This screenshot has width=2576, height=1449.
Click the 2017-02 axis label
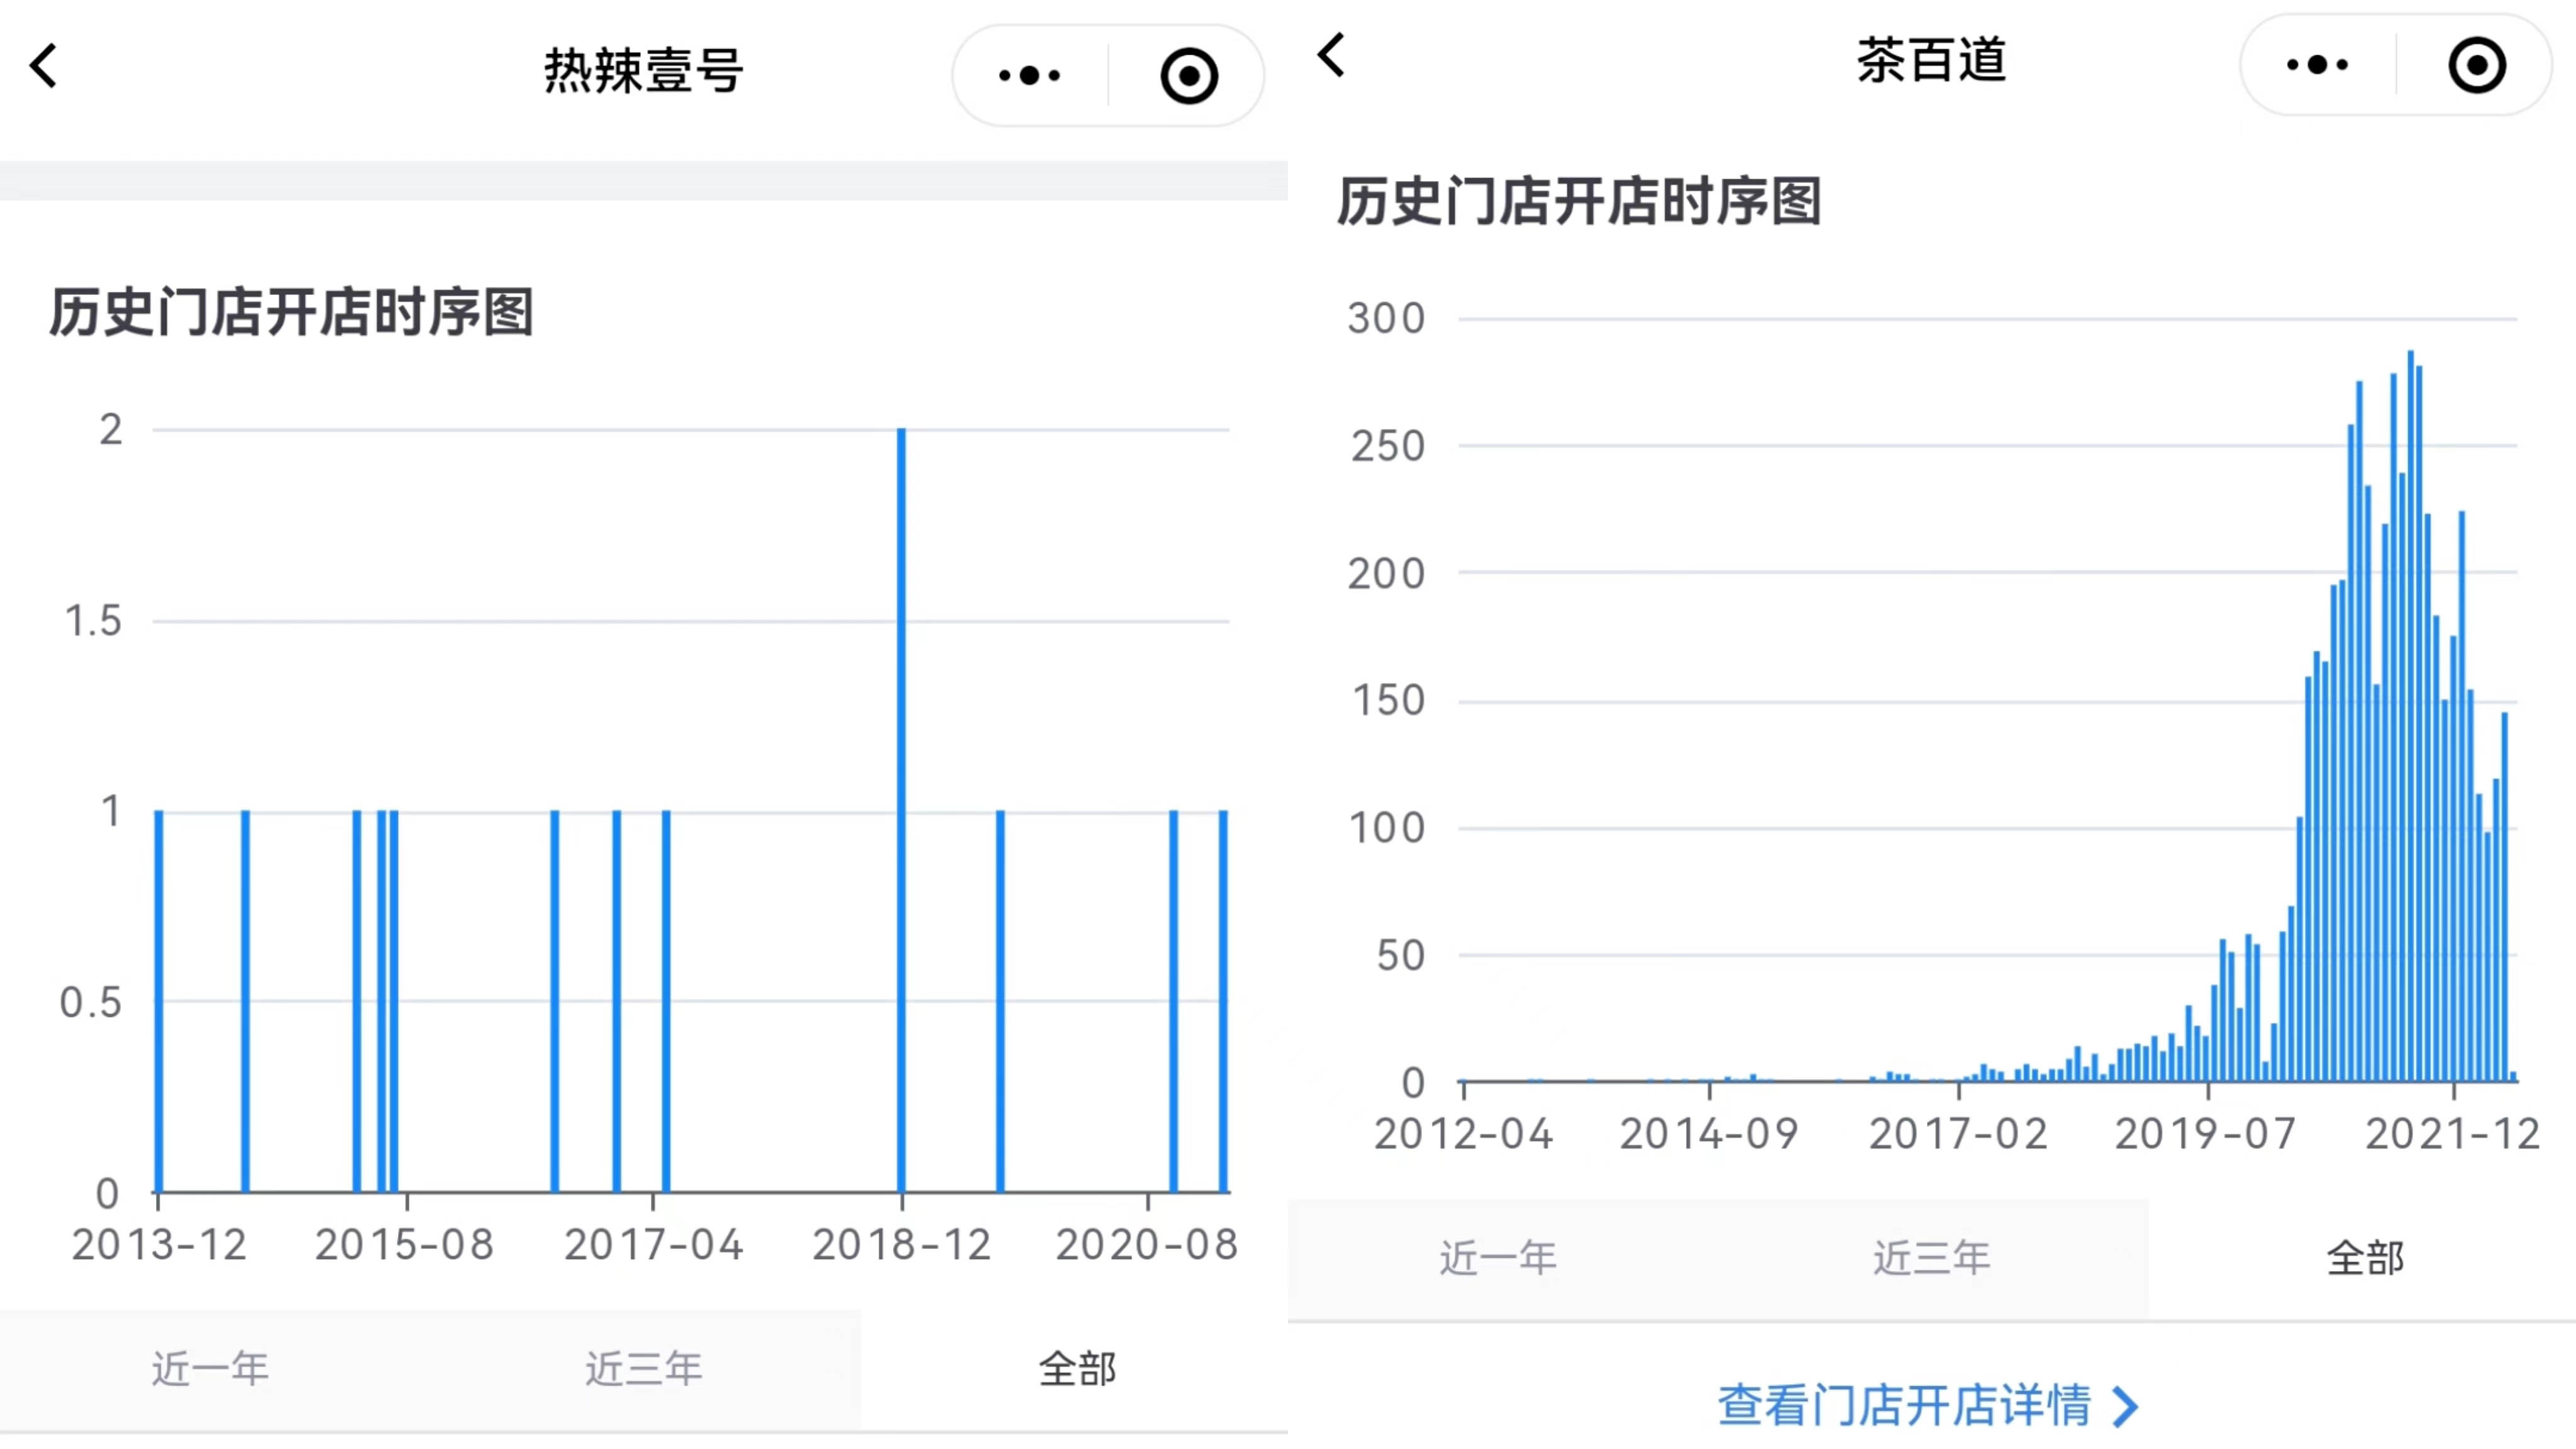point(1958,1135)
